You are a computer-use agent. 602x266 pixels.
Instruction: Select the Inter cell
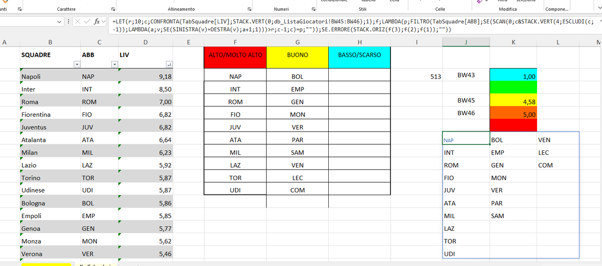[x=50, y=87]
